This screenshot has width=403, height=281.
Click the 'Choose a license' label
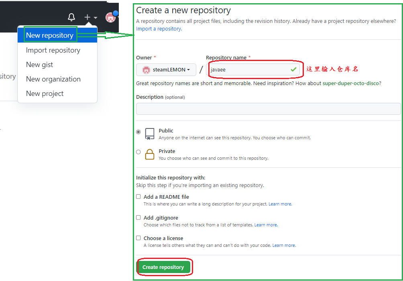163,238
